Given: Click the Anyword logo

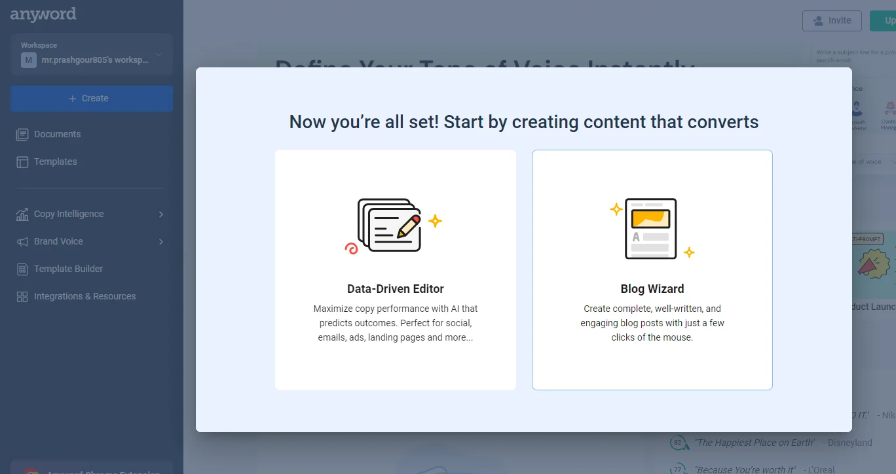Looking at the screenshot, I should click(43, 14).
